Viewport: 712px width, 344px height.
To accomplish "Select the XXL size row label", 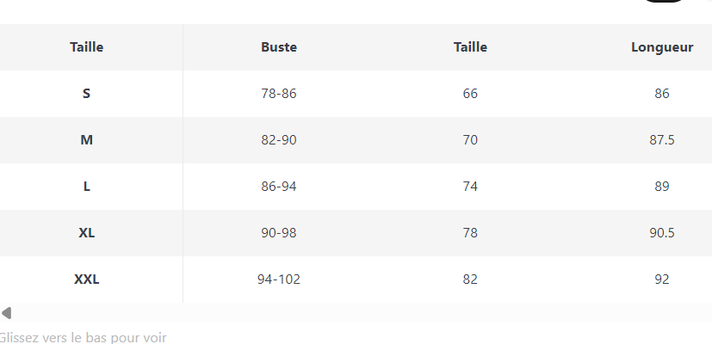I will (x=86, y=279).
